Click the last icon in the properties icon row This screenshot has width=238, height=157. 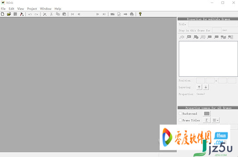(x=231, y=37)
